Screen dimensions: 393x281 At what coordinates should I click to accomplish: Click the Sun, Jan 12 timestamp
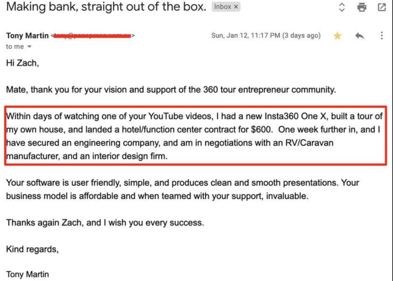266,35
